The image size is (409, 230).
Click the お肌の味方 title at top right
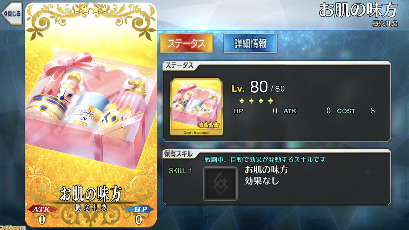tap(358, 11)
